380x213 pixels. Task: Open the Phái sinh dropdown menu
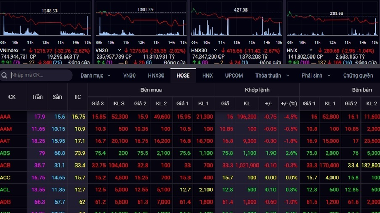(x=316, y=75)
